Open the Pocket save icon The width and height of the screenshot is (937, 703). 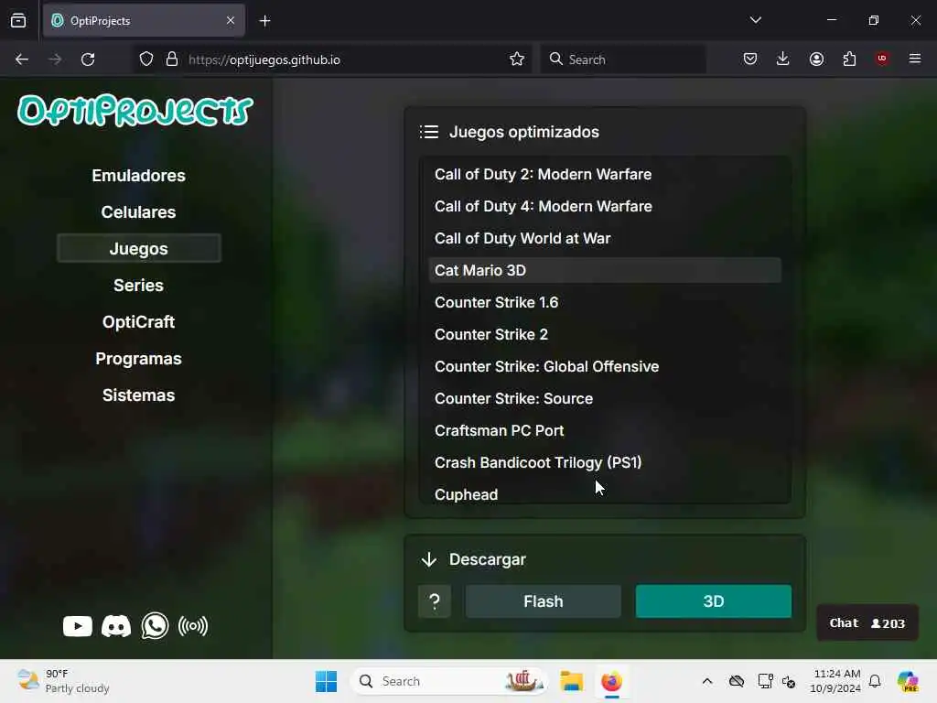pos(750,59)
